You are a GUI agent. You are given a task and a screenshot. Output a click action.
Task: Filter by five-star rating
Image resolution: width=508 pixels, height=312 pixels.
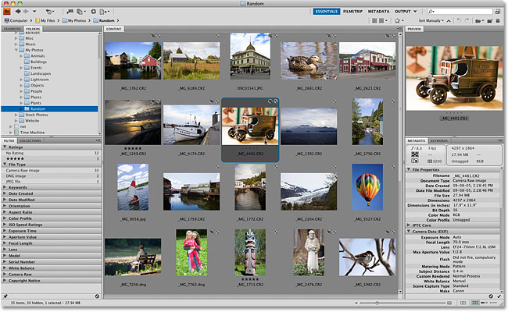[51, 158]
